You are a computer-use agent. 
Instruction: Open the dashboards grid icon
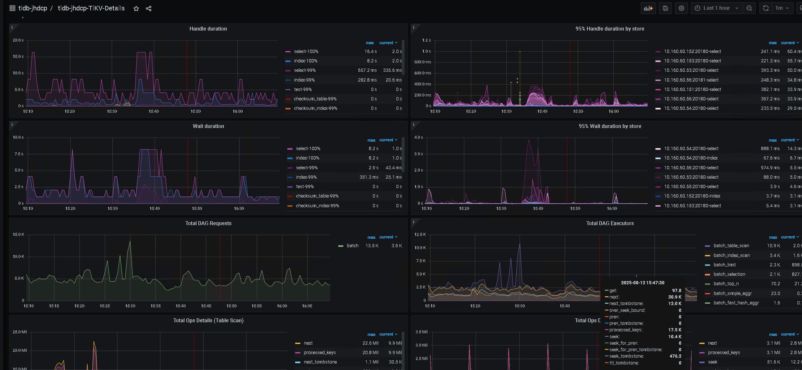coord(12,8)
